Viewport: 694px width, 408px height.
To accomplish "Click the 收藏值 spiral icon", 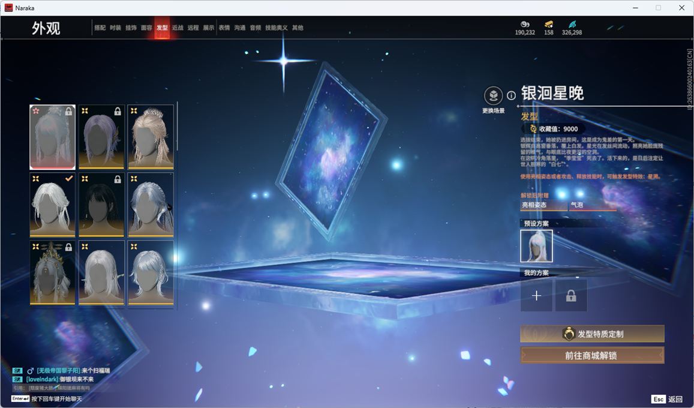I will click(533, 129).
